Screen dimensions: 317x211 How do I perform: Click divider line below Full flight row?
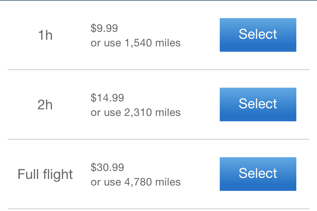click(x=158, y=209)
